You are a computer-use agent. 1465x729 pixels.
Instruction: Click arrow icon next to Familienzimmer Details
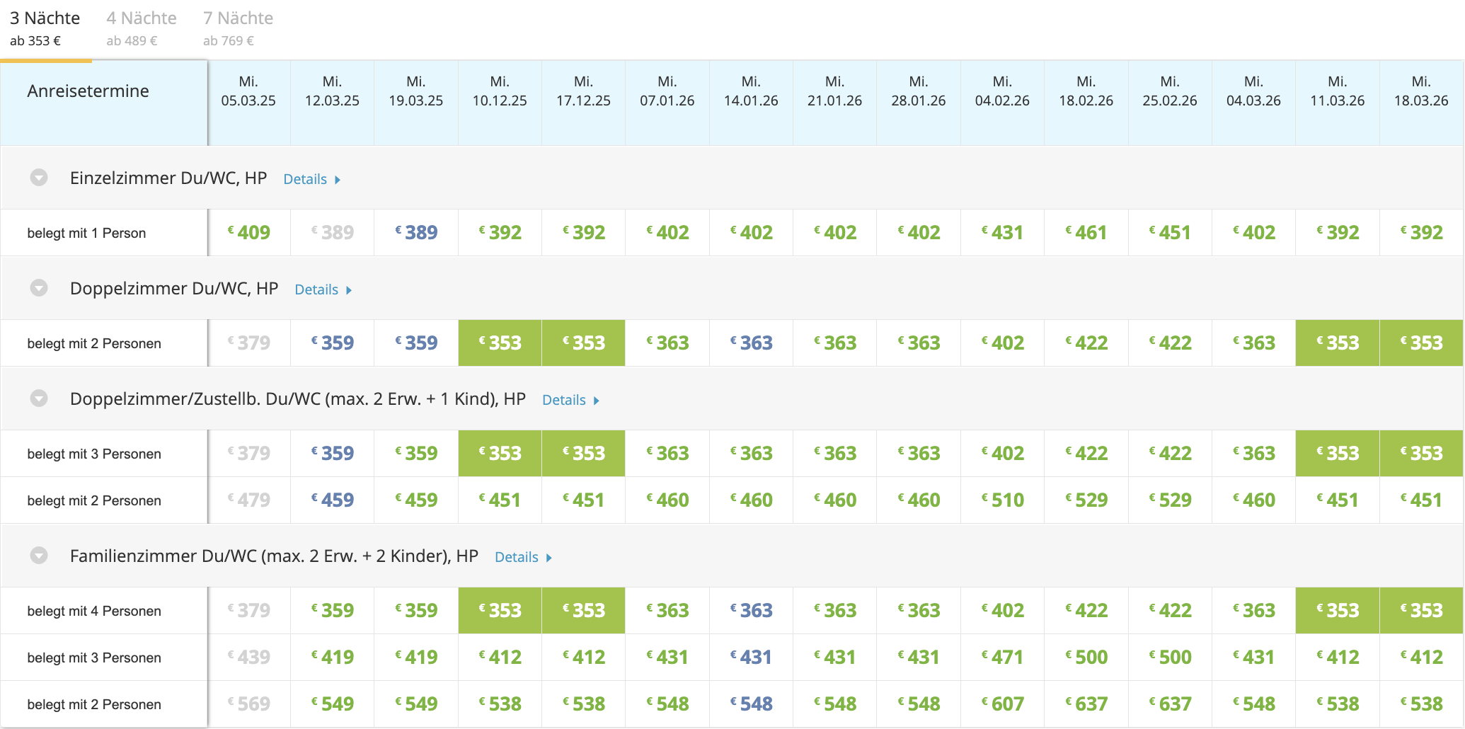point(548,558)
